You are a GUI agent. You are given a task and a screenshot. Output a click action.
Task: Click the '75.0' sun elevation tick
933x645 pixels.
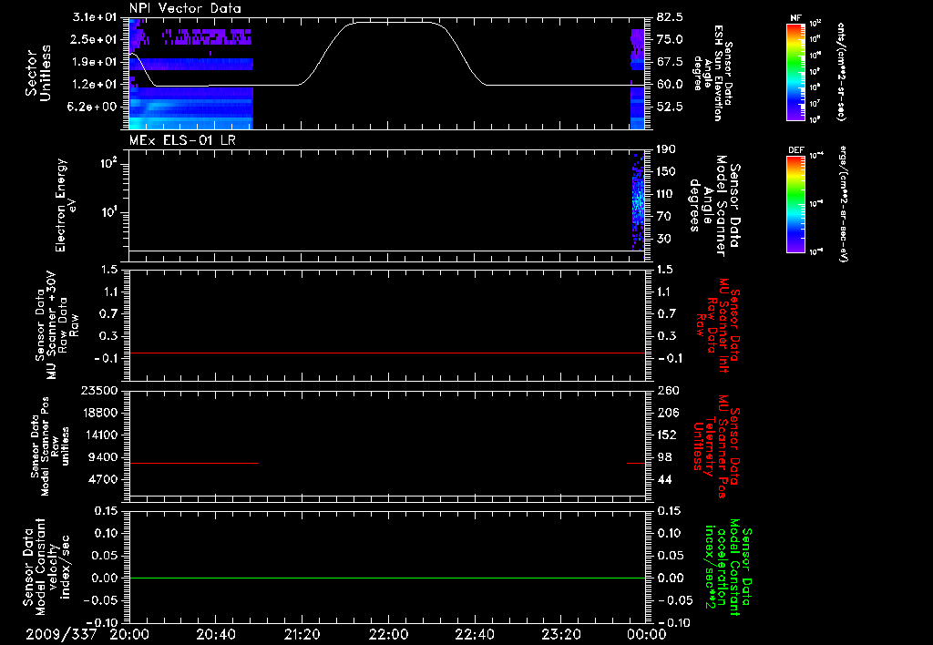tap(670, 39)
